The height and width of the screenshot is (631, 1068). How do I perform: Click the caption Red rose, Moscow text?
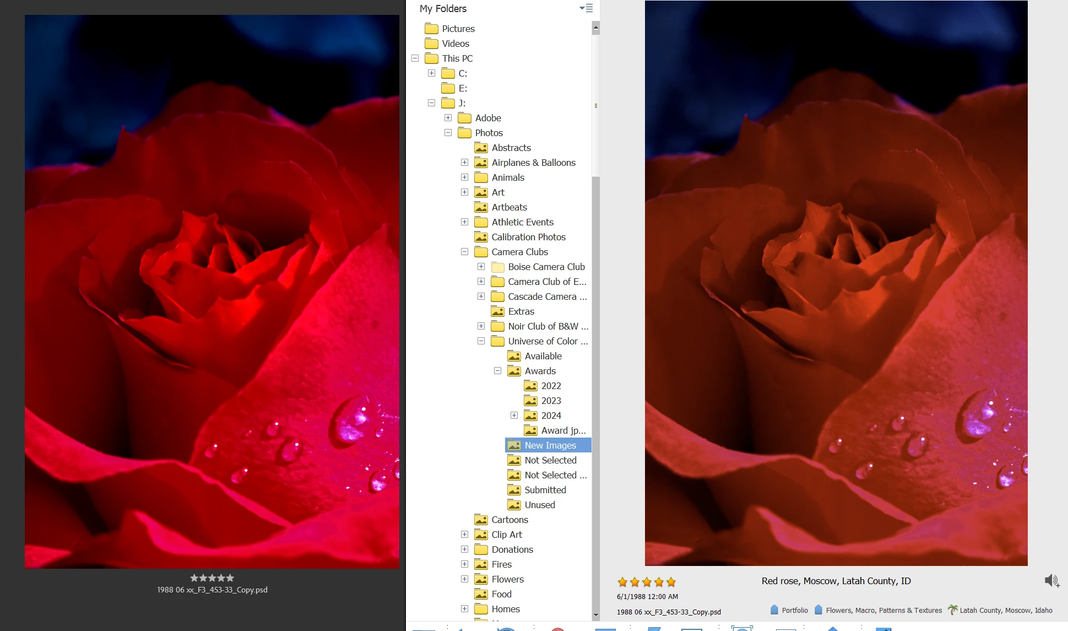pyautogui.click(x=836, y=581)
